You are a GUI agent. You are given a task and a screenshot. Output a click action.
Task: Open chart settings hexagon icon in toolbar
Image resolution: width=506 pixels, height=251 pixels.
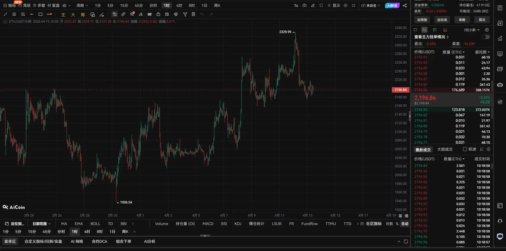point(345,5)
